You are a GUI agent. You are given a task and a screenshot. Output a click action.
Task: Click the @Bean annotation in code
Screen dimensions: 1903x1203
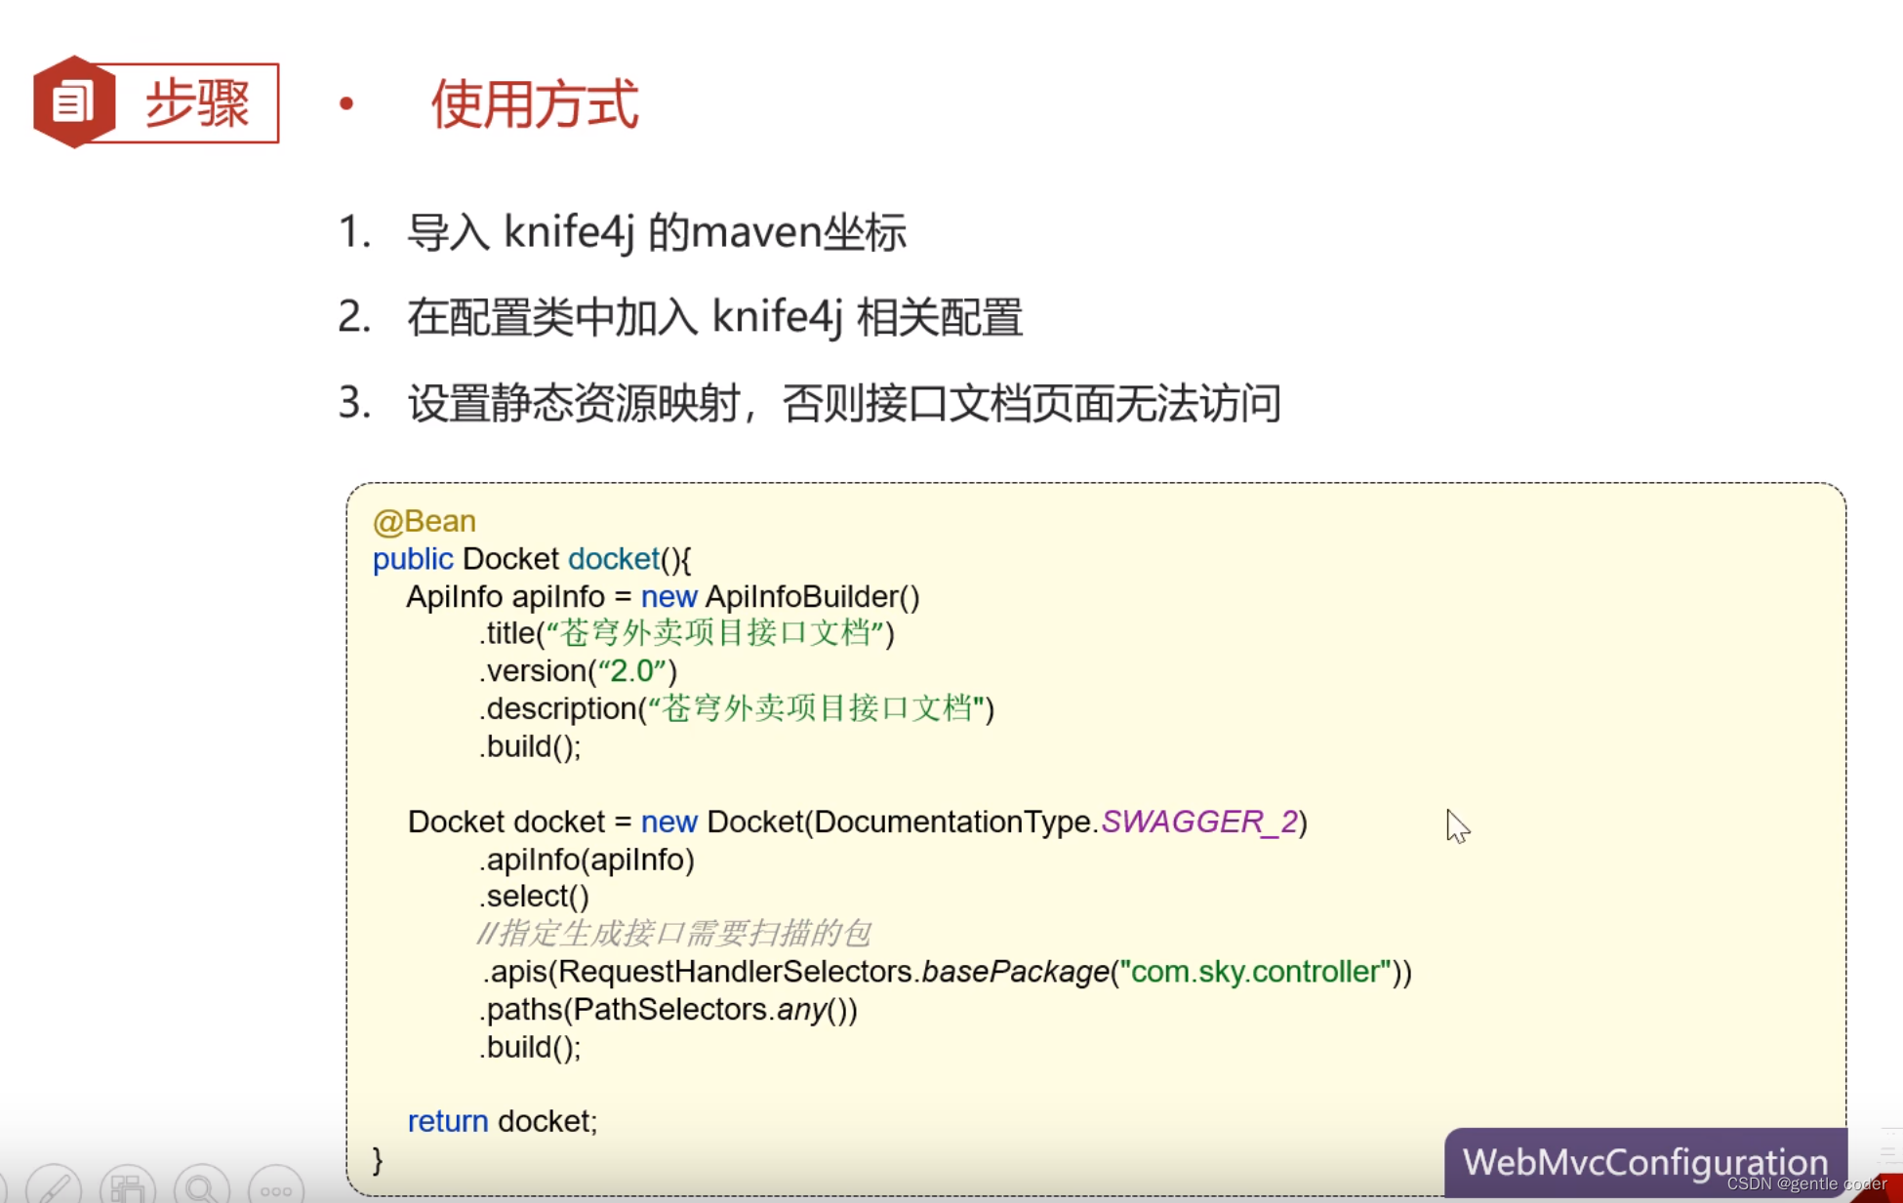[425, 521]
